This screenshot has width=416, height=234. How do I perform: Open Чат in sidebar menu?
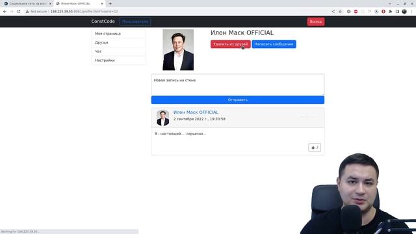[118, 51]
